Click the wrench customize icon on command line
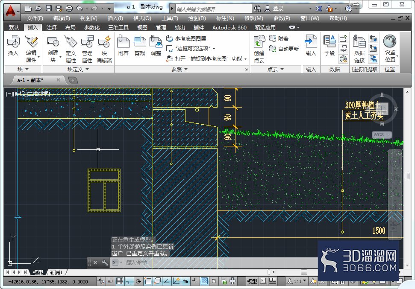The image size is (415, 289). 105,263
